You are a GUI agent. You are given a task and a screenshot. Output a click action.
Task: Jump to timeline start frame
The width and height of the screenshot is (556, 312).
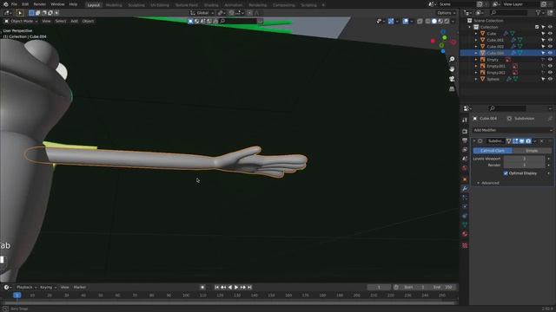tap(216, 287)
